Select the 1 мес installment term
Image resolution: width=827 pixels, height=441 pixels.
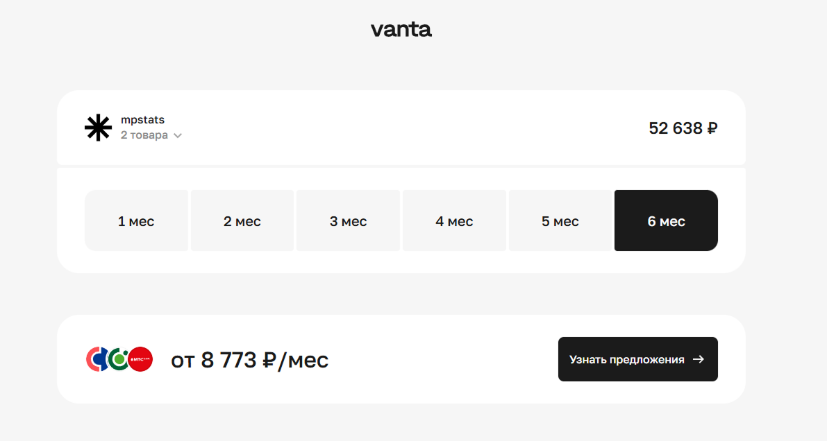pyautogui.click(x=136, y=220)
